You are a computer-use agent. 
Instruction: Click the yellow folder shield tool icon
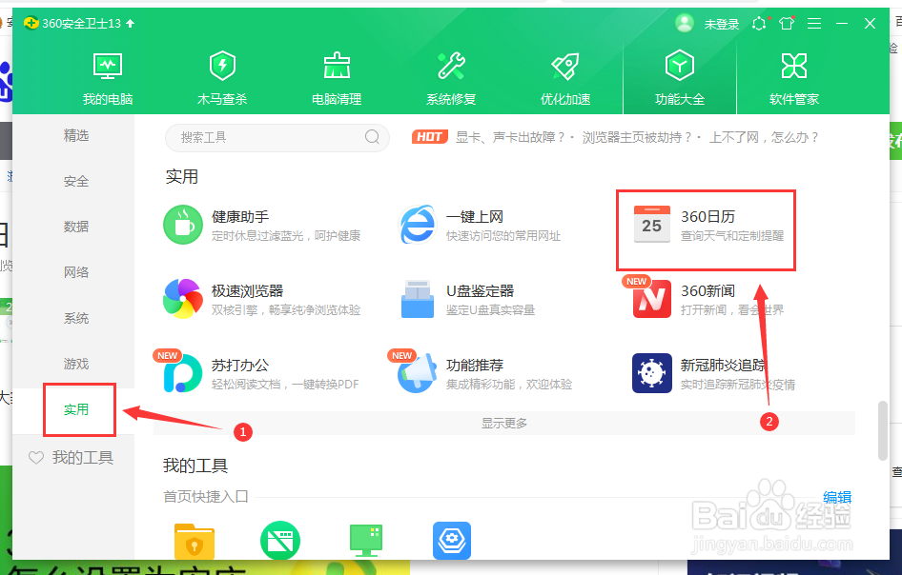click(x=195, y=541)
